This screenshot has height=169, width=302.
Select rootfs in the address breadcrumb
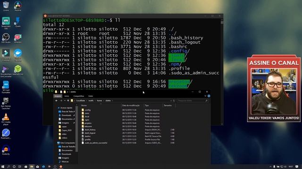(x=91, y=100)
